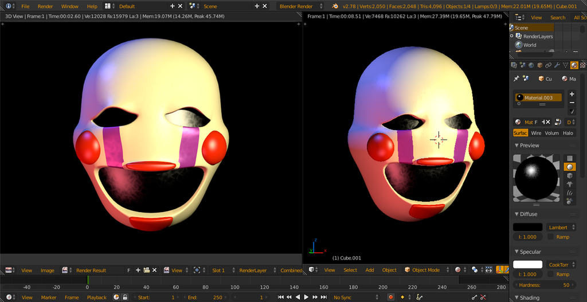The image size is (587, 302).
Task: Open the render engine Blender Render dropdown
Action: [300, 6]
